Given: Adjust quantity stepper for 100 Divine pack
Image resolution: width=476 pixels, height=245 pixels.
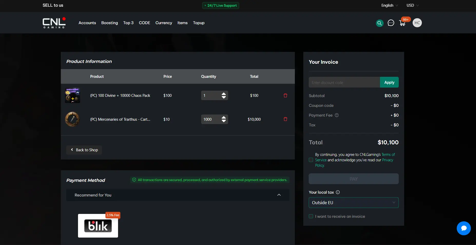Looking at the screenshot, I should [x=224, y=96].
